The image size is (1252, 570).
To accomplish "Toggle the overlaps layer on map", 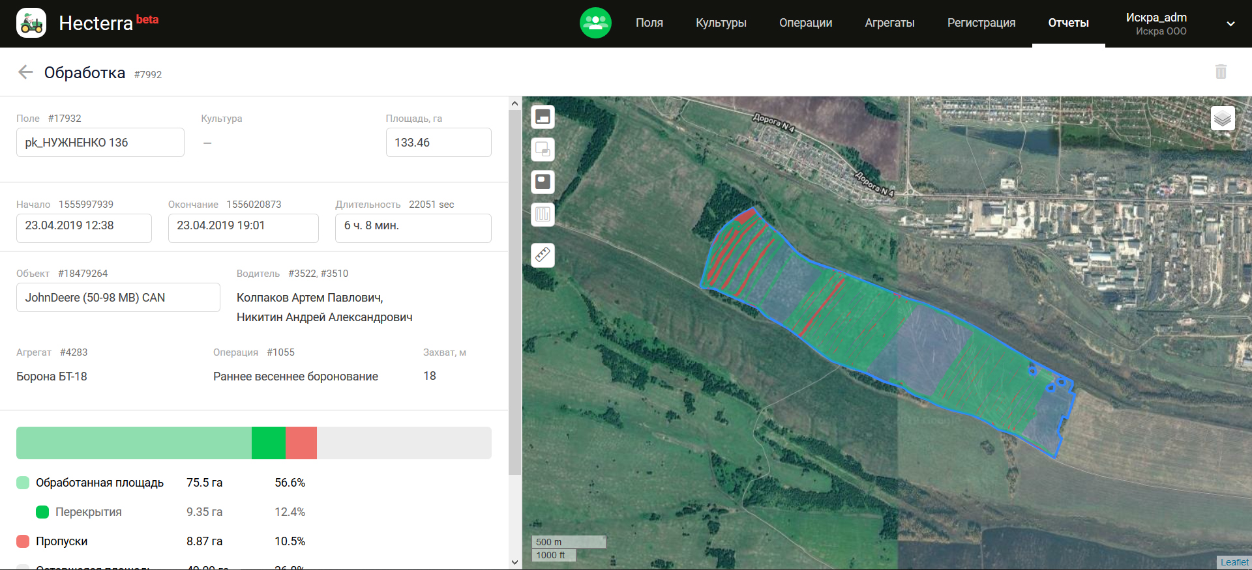I will click(x=543, y=149).
